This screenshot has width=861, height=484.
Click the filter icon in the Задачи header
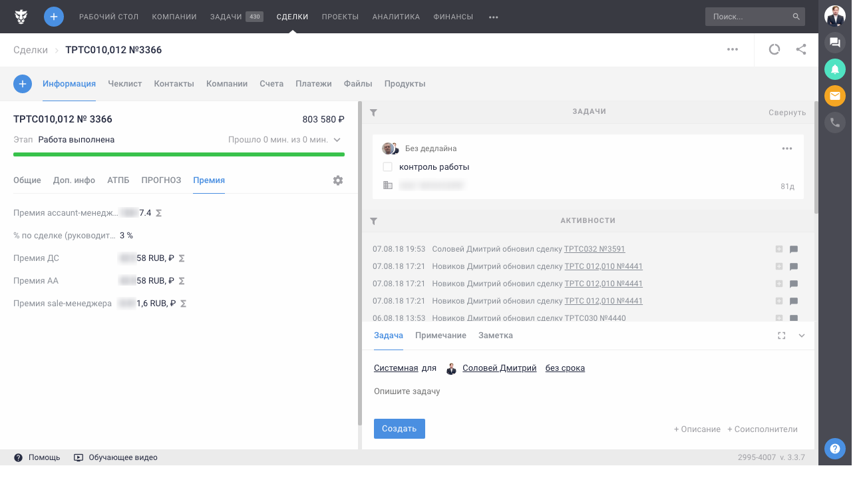(x=373, y=113)
